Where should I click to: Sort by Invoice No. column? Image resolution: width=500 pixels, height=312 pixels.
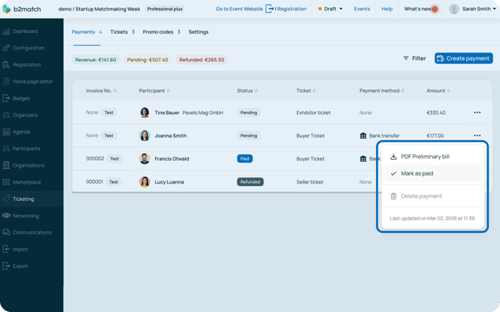click(x=101, y=90)
